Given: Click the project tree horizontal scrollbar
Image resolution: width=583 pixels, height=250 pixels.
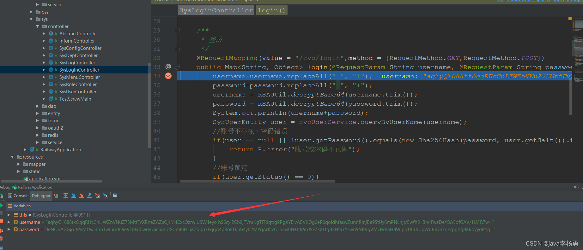Looking at the screenshot, I should point(52,181).
